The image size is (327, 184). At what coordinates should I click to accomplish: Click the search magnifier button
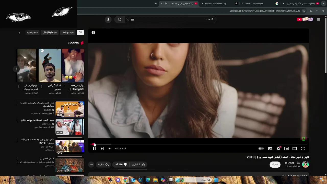tap(120, 19)
